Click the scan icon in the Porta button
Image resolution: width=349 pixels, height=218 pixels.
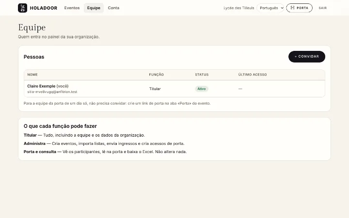click(292, 8)
